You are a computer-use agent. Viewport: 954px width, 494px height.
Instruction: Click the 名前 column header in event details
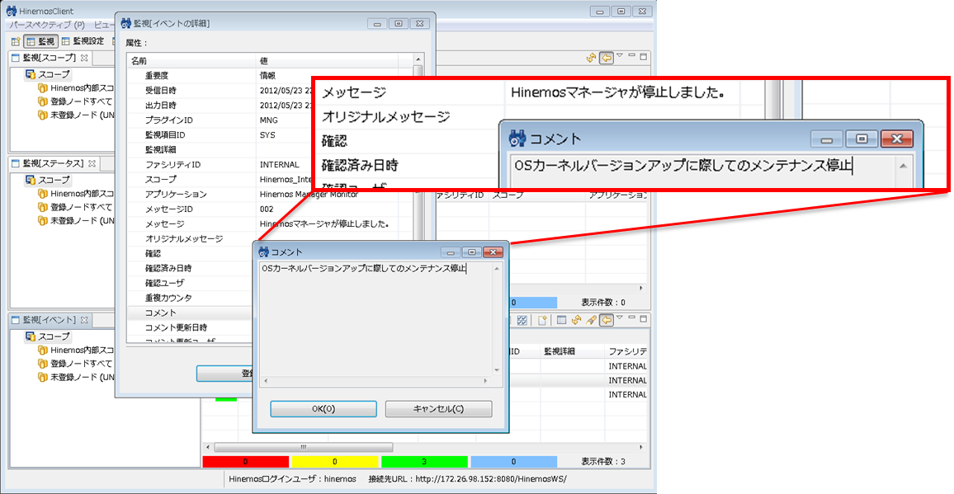(191, 61)
